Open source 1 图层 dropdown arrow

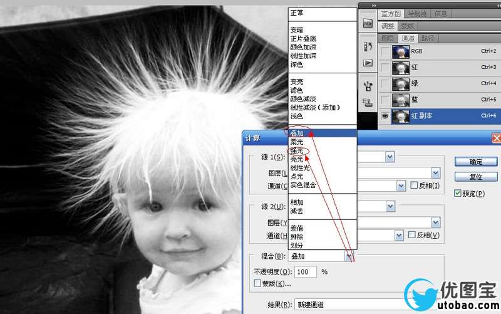click(x=436, y=173)
